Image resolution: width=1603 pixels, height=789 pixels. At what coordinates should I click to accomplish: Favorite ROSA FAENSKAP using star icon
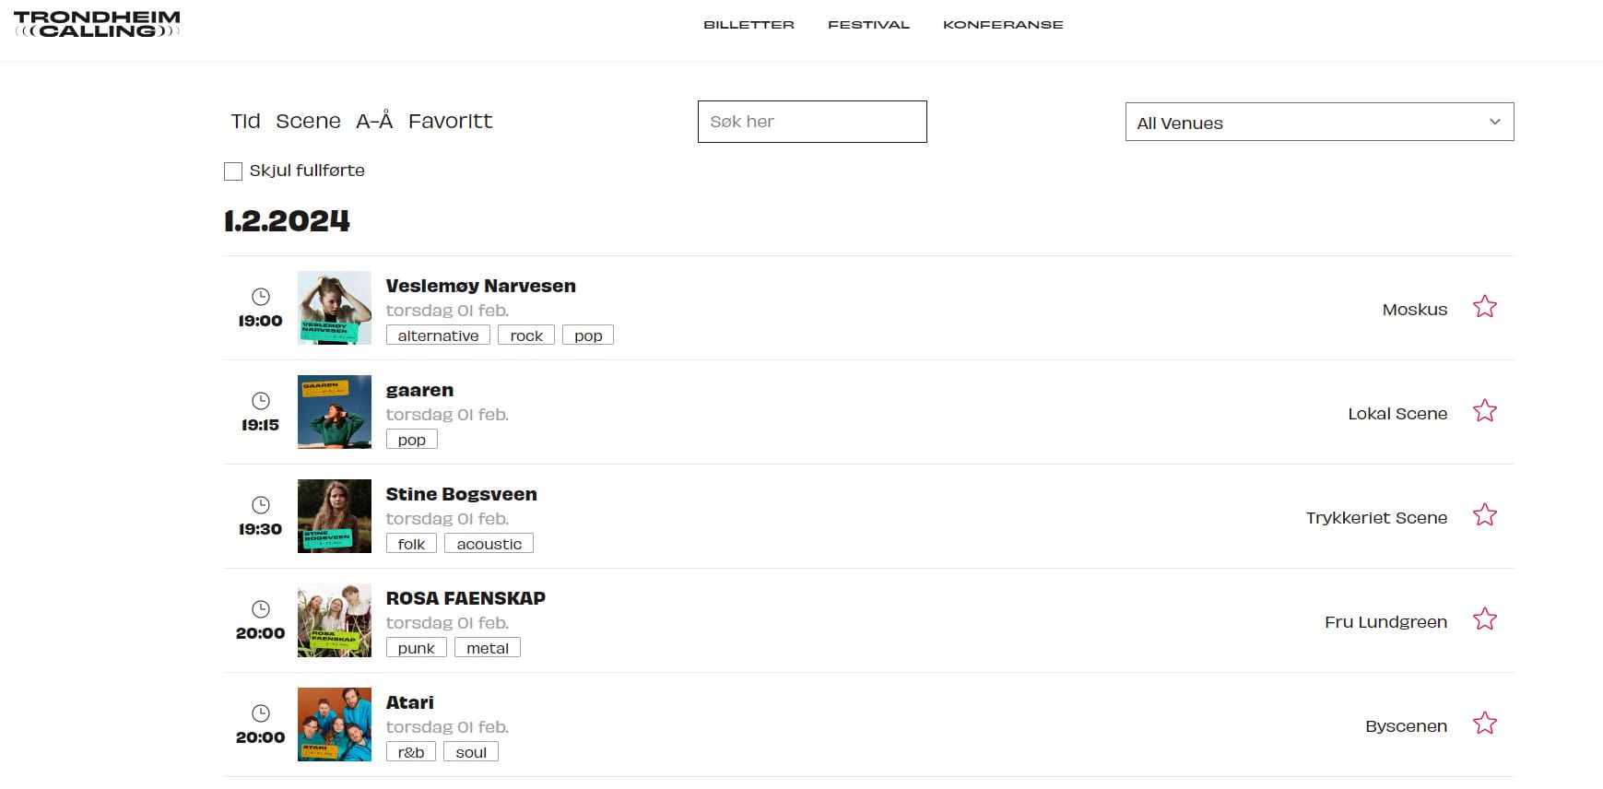[1484, 619]
